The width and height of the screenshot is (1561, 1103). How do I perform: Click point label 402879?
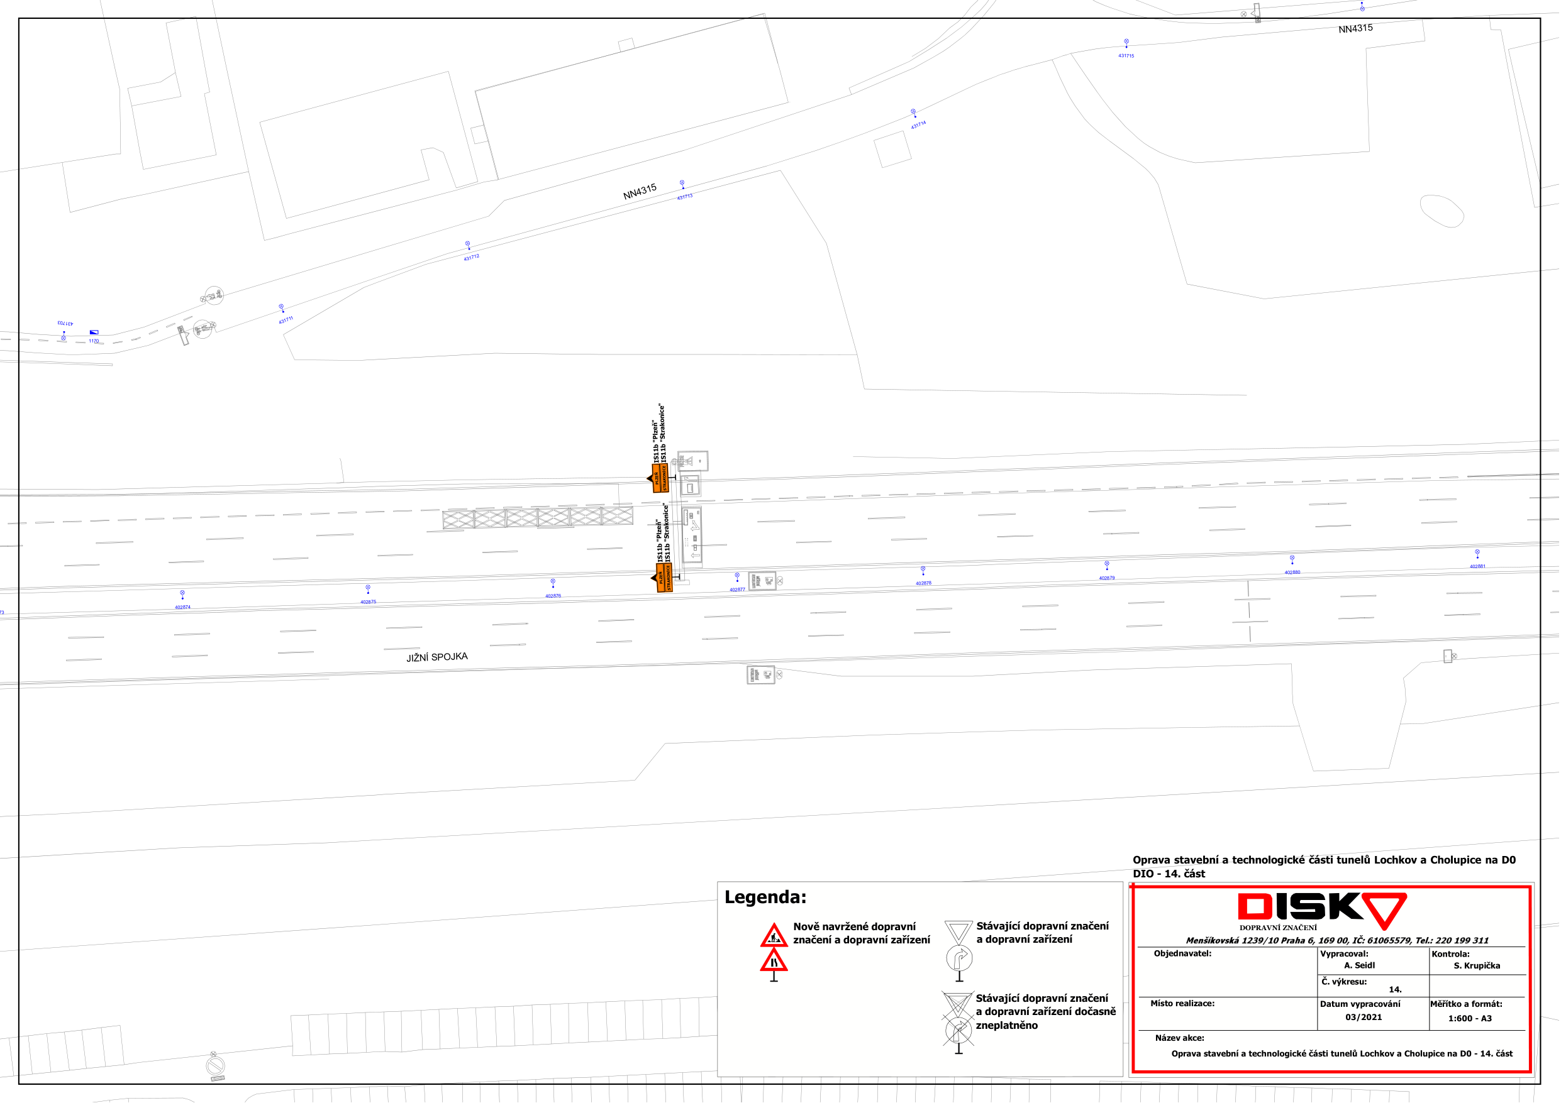pyautogui.click(x=1107, y=578)
